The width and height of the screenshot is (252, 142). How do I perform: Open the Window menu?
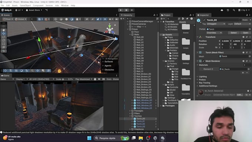tap(65, 6)
